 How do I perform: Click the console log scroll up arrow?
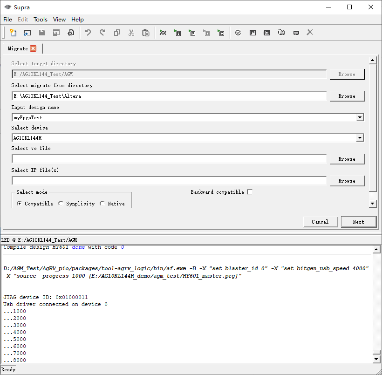[x=376, y=249]
